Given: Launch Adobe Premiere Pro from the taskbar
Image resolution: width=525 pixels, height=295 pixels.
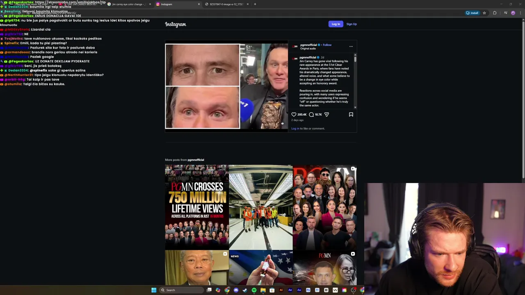Looking at the screenshot, I should click(x=317, y=290).
